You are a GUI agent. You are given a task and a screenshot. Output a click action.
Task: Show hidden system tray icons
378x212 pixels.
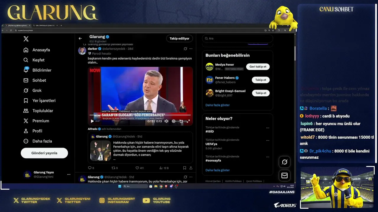point(274,186)
